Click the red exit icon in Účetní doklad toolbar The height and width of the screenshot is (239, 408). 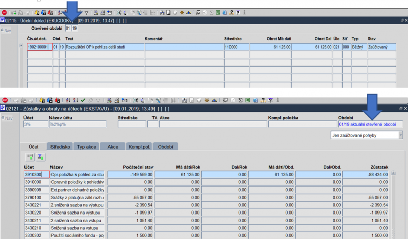tap(4, 12)
